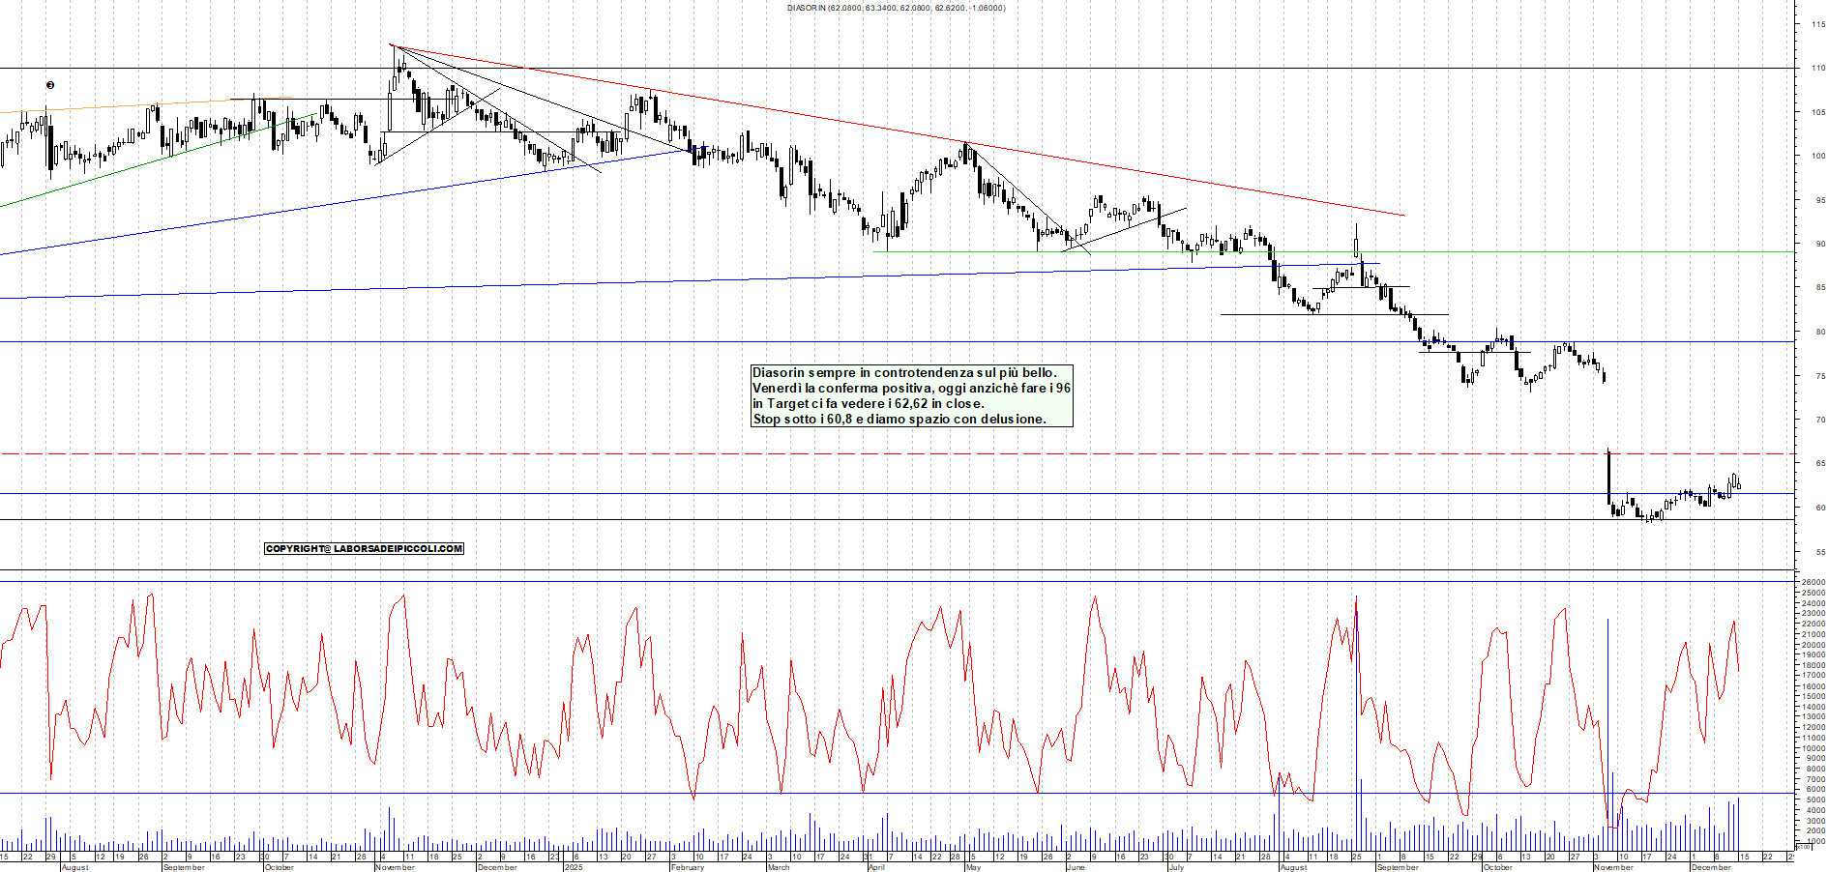Click the 110 price level on axis
The image size is (1828, 872).
pyautogui.click(x=1818, y=69)
